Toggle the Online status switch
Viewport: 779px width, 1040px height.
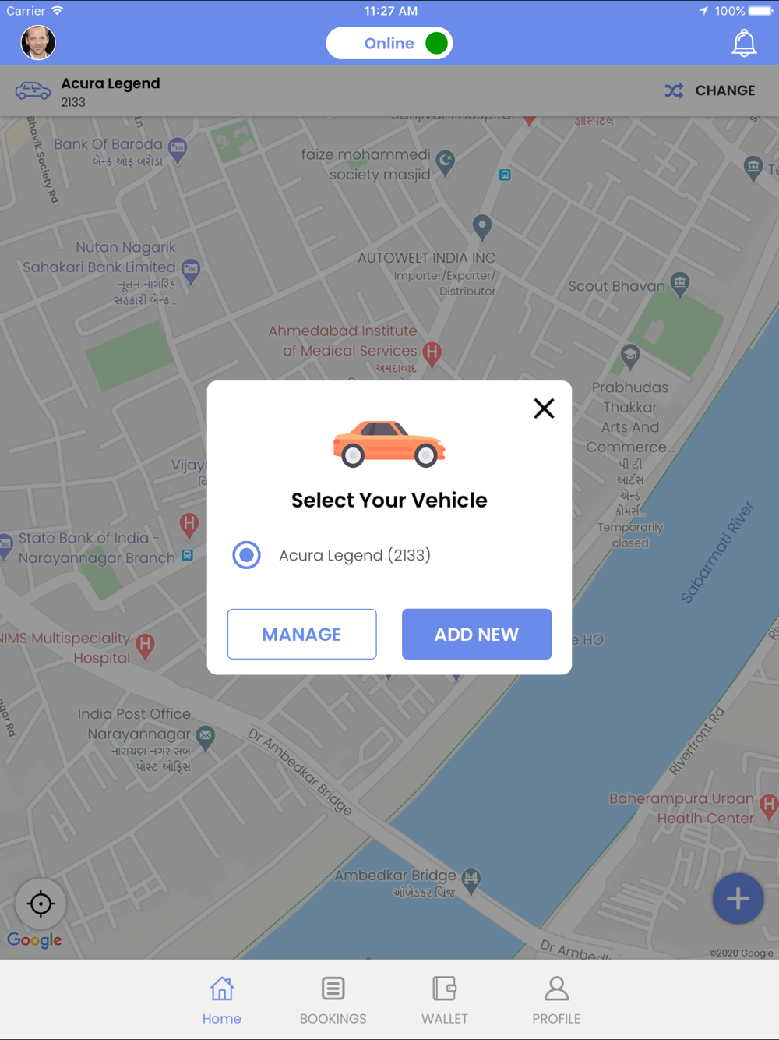389,43
